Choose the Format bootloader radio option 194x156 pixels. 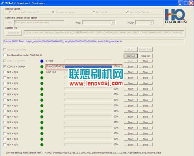[x=127, y=12]
